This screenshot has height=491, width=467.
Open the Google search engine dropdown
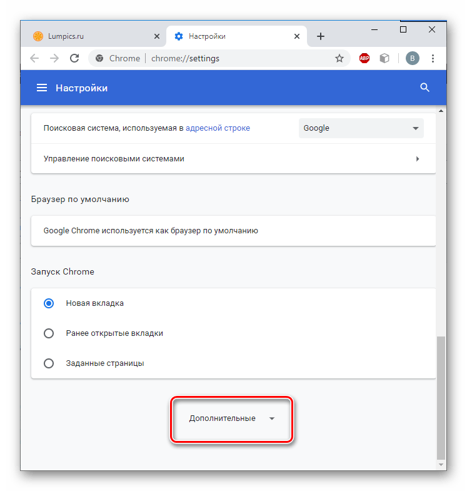point(361,128)
